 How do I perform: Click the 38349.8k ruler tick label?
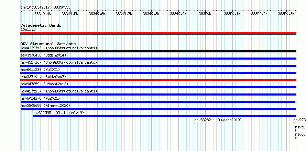[151, 14]
